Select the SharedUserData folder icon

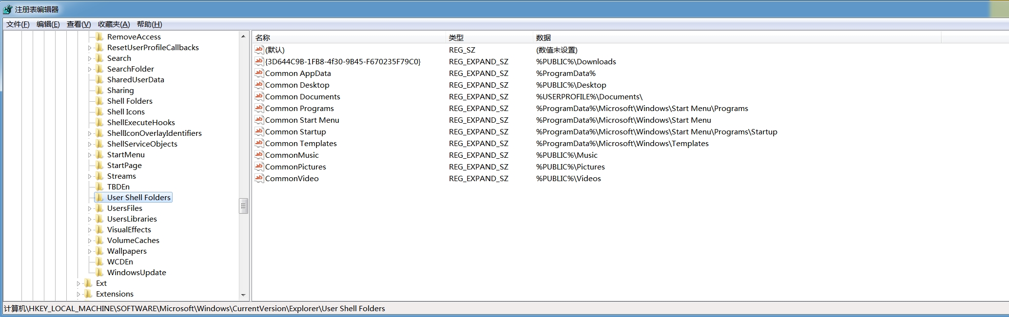coord(99,79)
